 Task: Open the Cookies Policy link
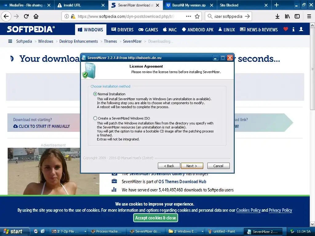(x=248, y=210)
